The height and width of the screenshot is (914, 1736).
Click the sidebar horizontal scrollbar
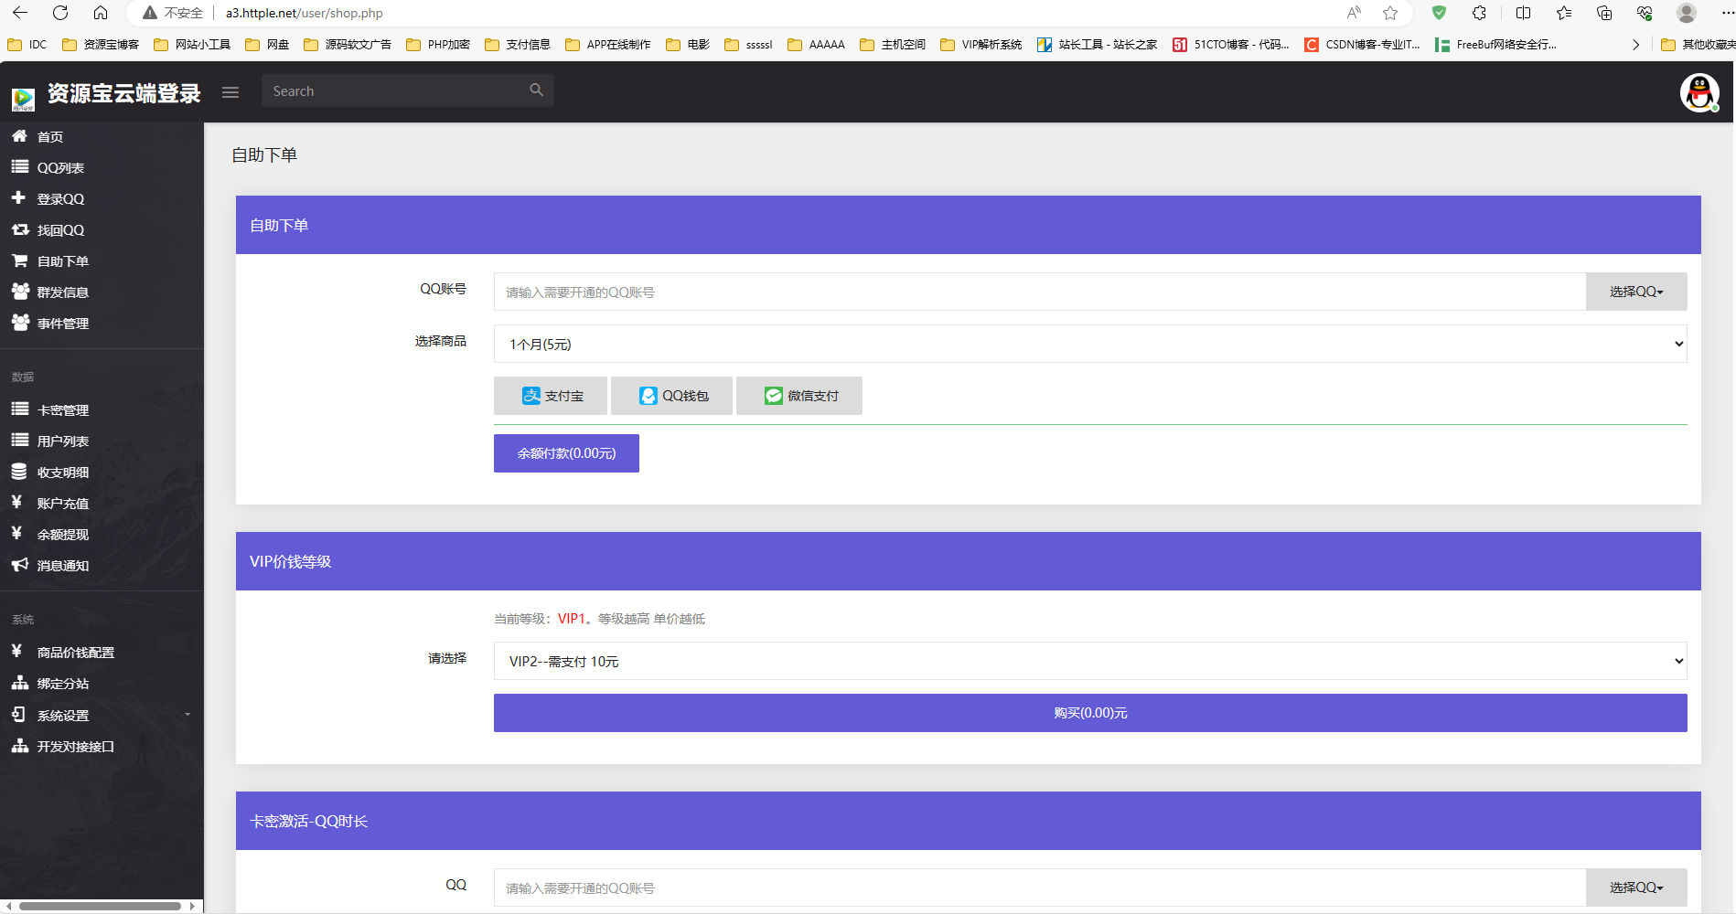click(101, 906)
